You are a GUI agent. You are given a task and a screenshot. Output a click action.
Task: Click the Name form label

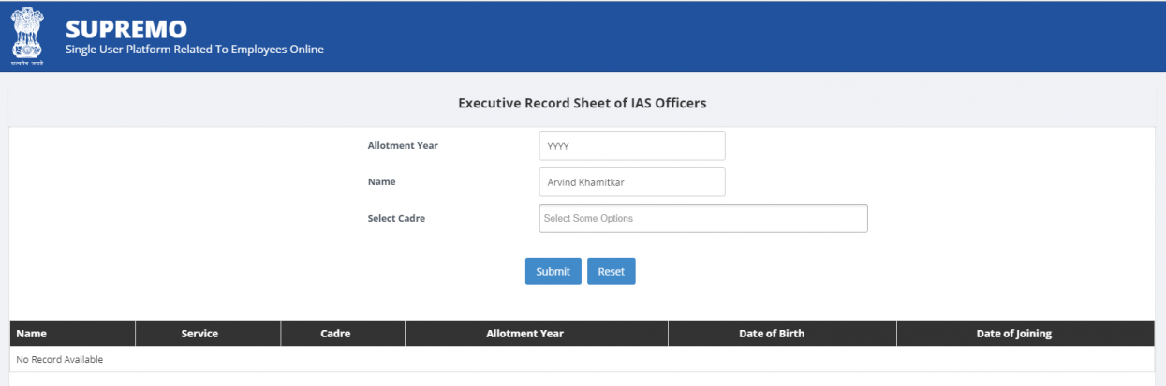[381, 182]
